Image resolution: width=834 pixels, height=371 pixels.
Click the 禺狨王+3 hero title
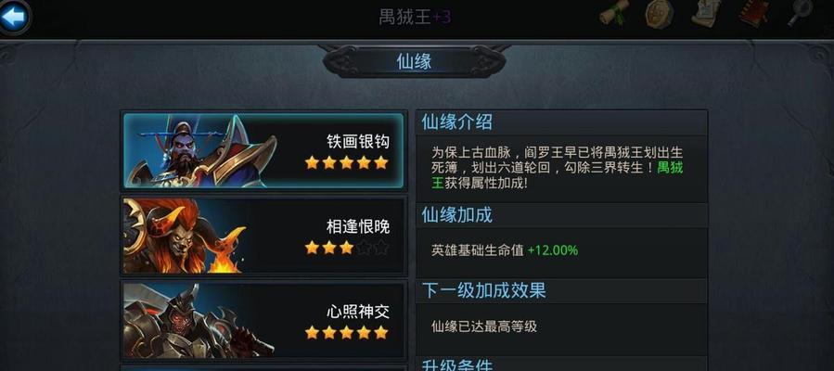[415, 17]
